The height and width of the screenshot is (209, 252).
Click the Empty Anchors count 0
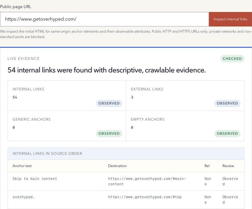pos(132,128)
